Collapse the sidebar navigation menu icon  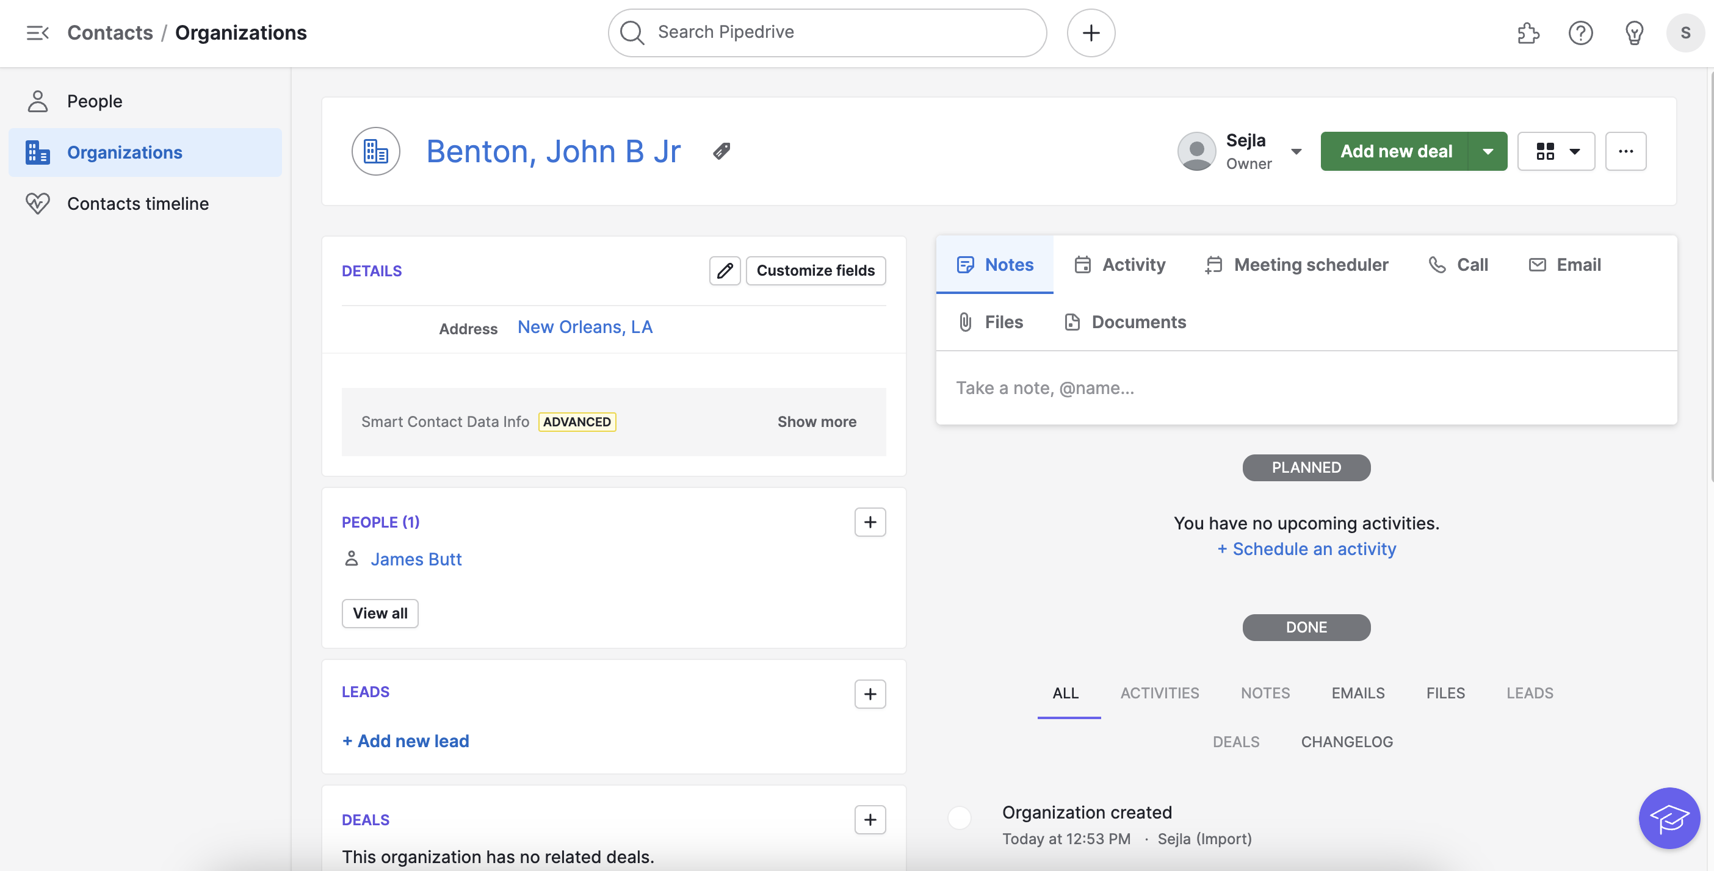point(37,32)
